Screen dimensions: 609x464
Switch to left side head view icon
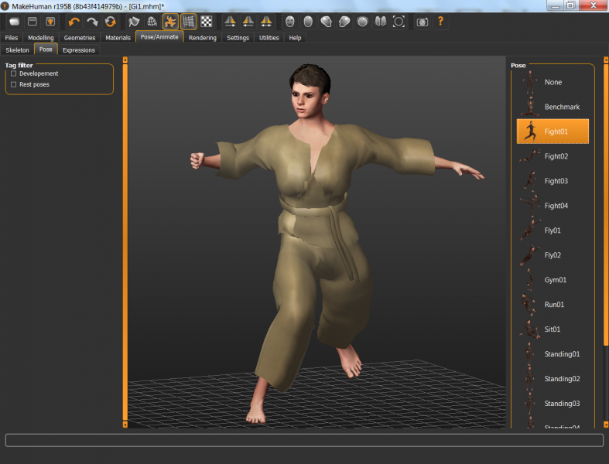[x=344, y=22]
